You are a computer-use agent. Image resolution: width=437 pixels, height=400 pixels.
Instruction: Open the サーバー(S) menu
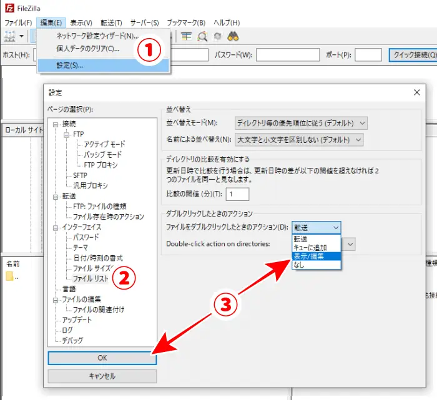click(144, 22)
